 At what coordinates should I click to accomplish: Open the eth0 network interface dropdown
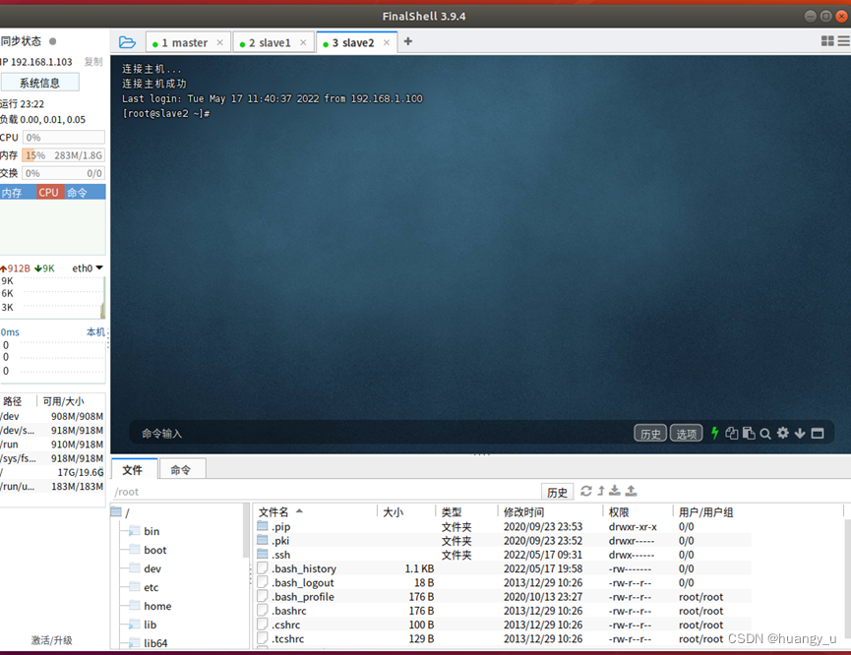pyautogui.click(x=88, y=268)
